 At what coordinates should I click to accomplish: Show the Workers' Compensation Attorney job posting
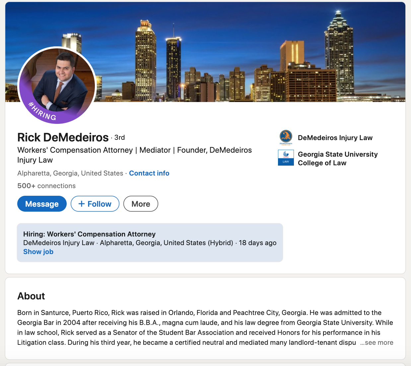(38, 252)
